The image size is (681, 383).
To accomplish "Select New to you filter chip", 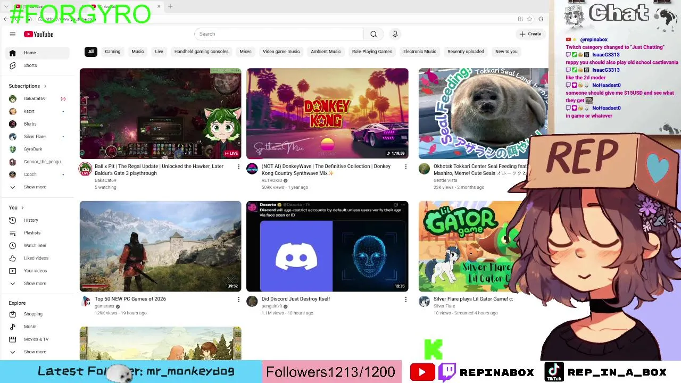I will point(506,52).
